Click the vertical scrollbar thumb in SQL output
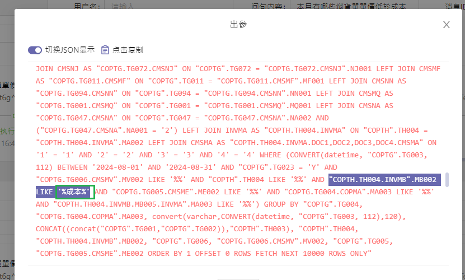The height and width of the screenshot is (280, 465). point(447,180)
